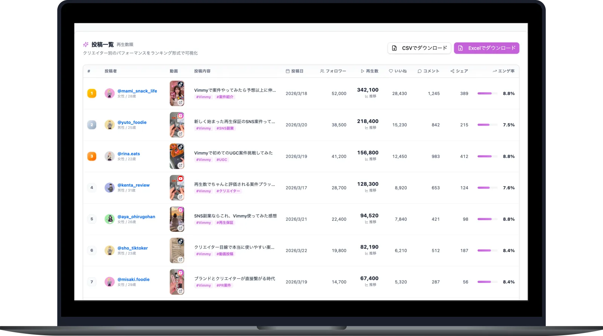Sort by シェア column header
The height and width of the screenshot is (336, 603).
[x=459, y=71]
